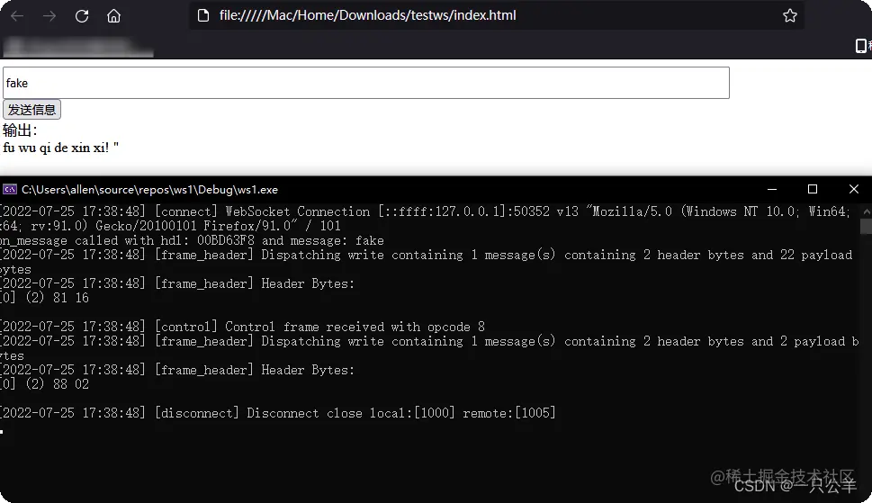Click the [connect] WebSocket Connection log line

(x=426, y=219)
